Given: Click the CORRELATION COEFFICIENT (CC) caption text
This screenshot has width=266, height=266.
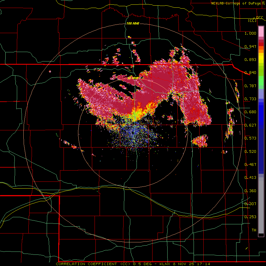Looking at the screenshot, I should (93, 264).
